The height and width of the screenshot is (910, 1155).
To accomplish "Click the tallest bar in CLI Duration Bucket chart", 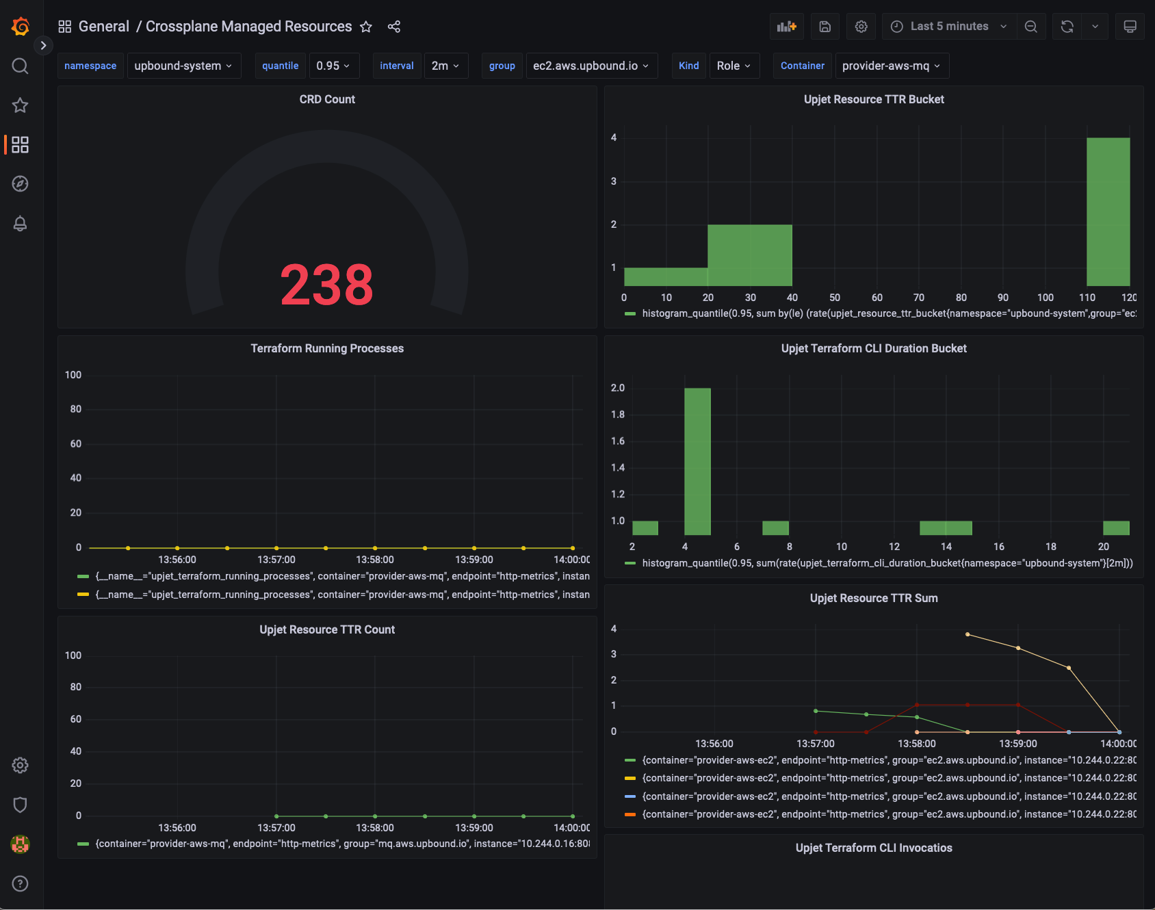I will [697, 461].
